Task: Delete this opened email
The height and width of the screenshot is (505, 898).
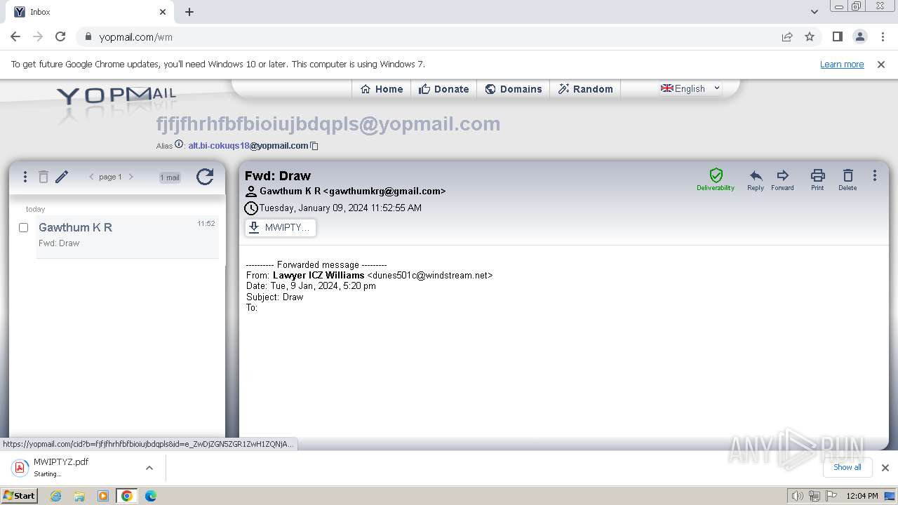Action: 847,180
